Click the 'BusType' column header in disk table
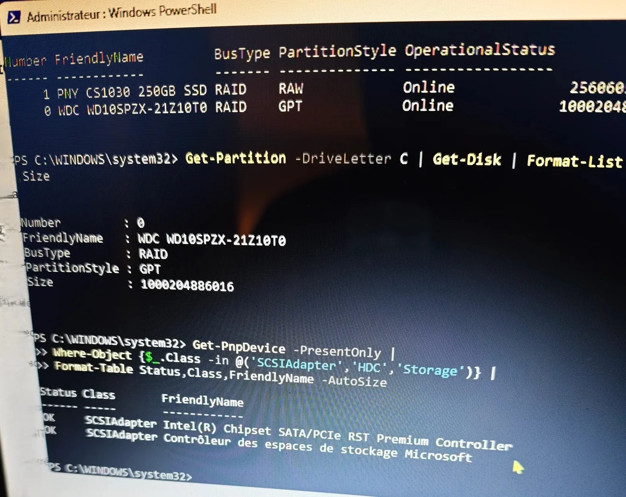Viewport: 626px width, 497px height. coord(242,53)
